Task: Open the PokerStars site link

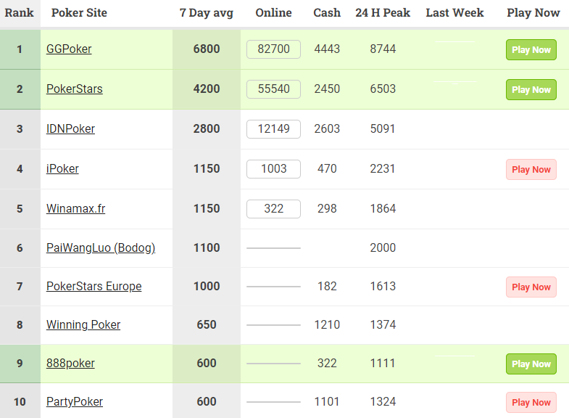Action: coord(75,89)
